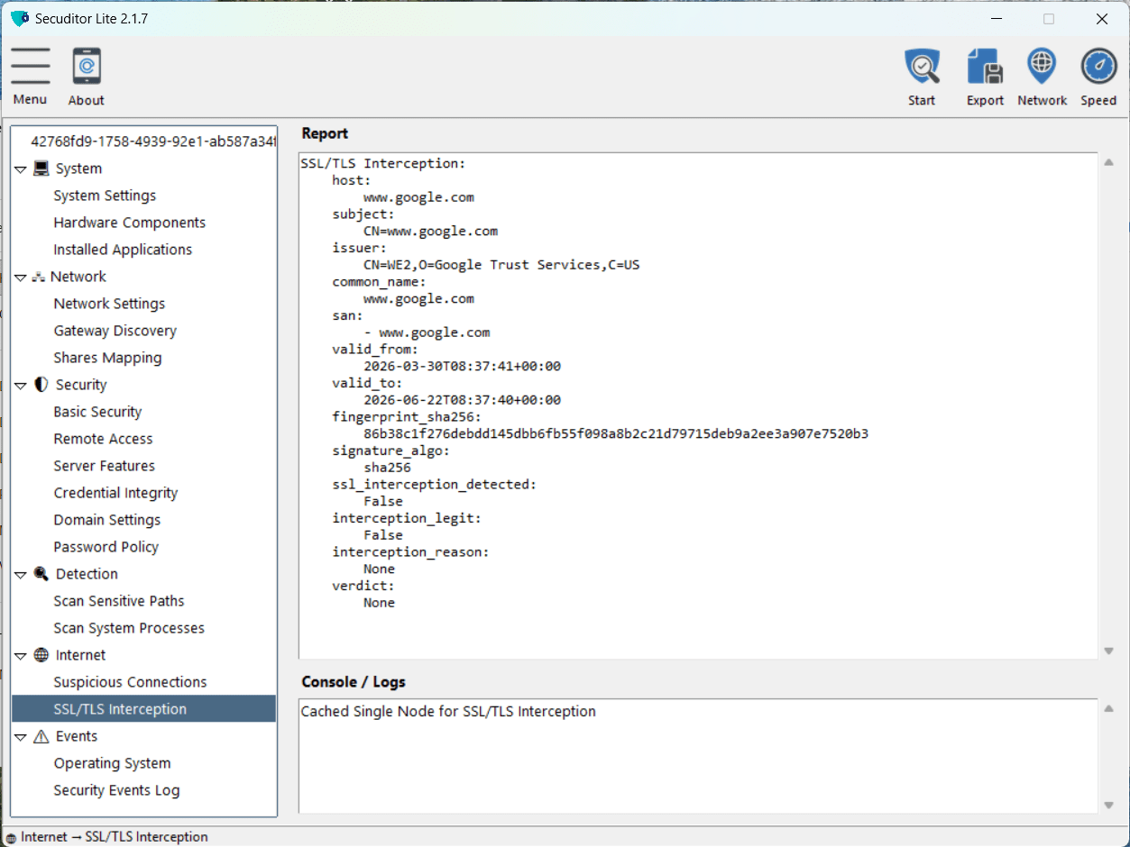The image size is (1130, 847).
Task: Collapse the Security tree section
Action: tap(21, 386)
